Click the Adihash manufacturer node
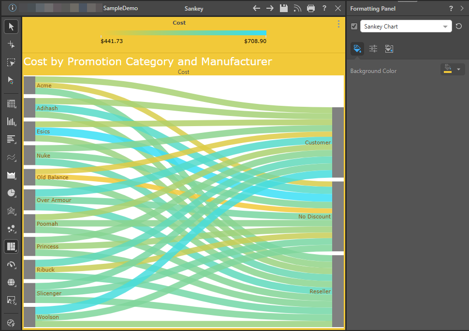Viewport: 469px width, 331px height. 29,108
